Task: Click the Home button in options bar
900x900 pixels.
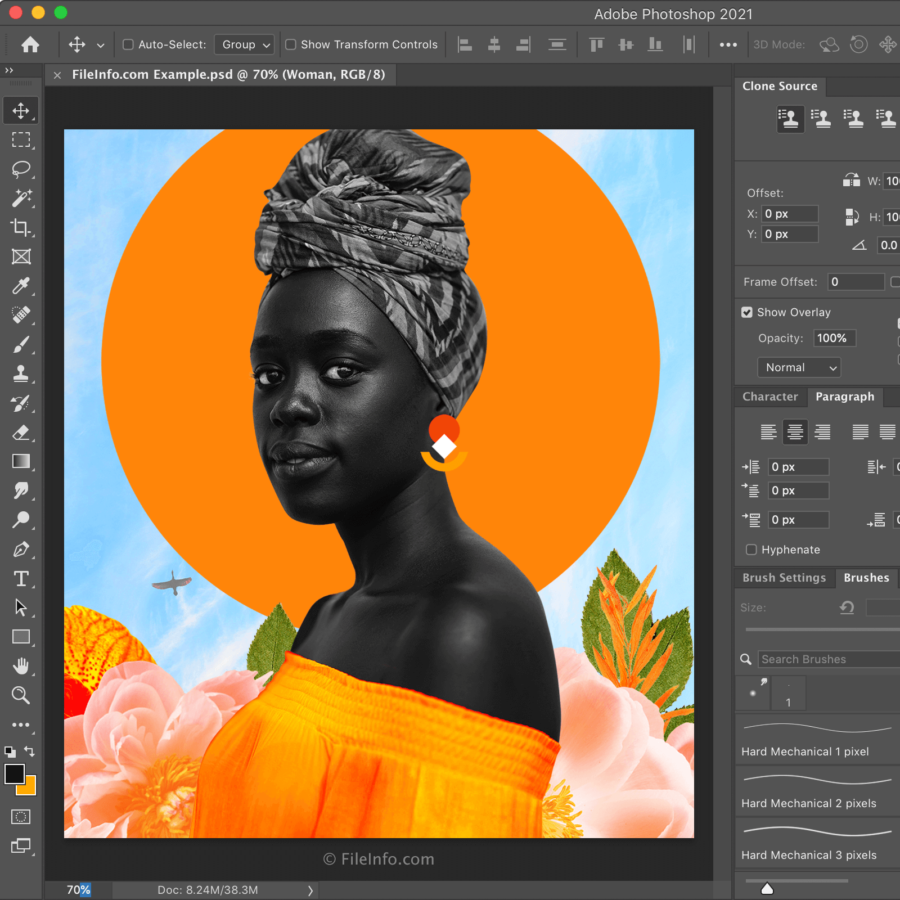Action: 30,44
